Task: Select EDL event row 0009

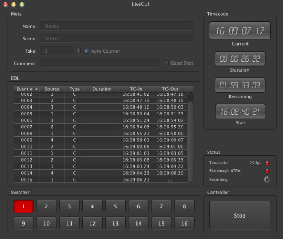Action: coord(101,140)
